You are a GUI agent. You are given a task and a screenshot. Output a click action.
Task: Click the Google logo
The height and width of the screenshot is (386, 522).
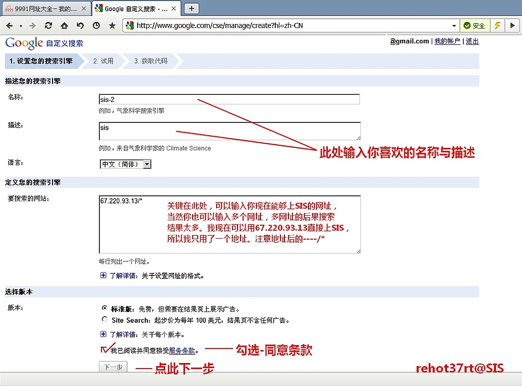point(24,43)
